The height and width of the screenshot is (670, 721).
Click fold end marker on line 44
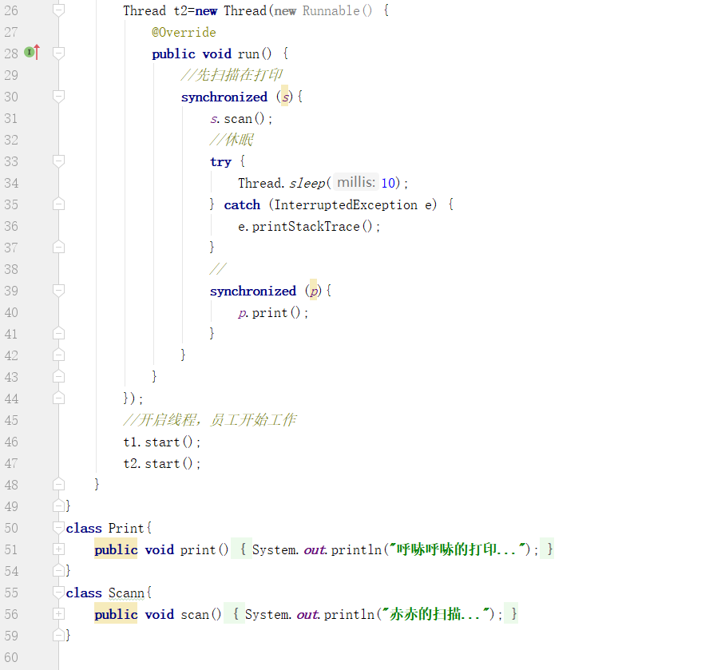click(58, 398)
